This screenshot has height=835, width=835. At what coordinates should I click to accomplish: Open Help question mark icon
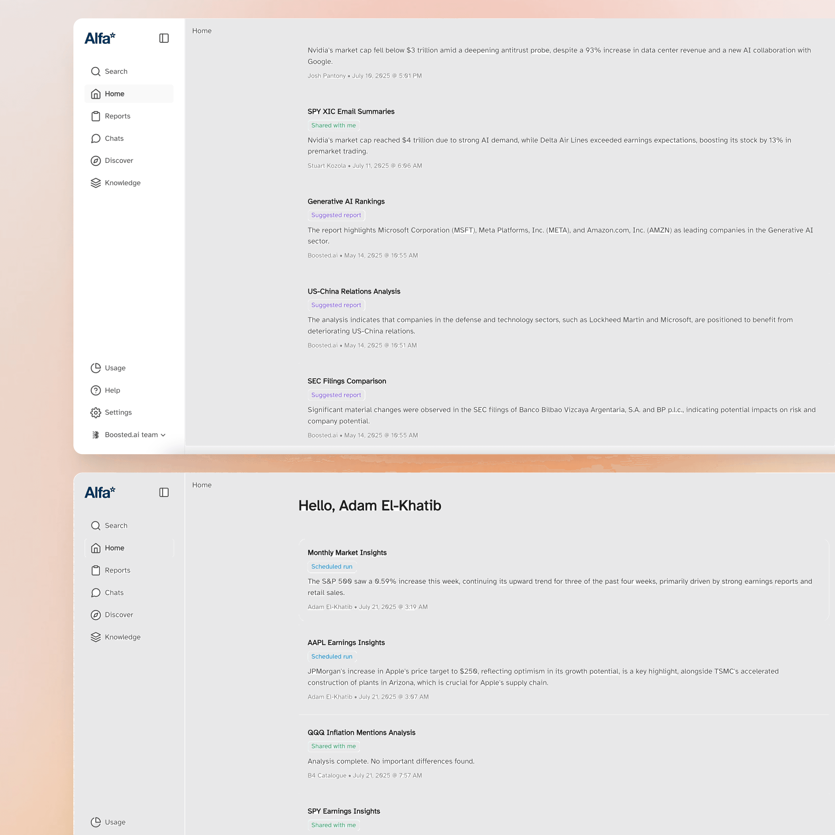pos(95,390)
